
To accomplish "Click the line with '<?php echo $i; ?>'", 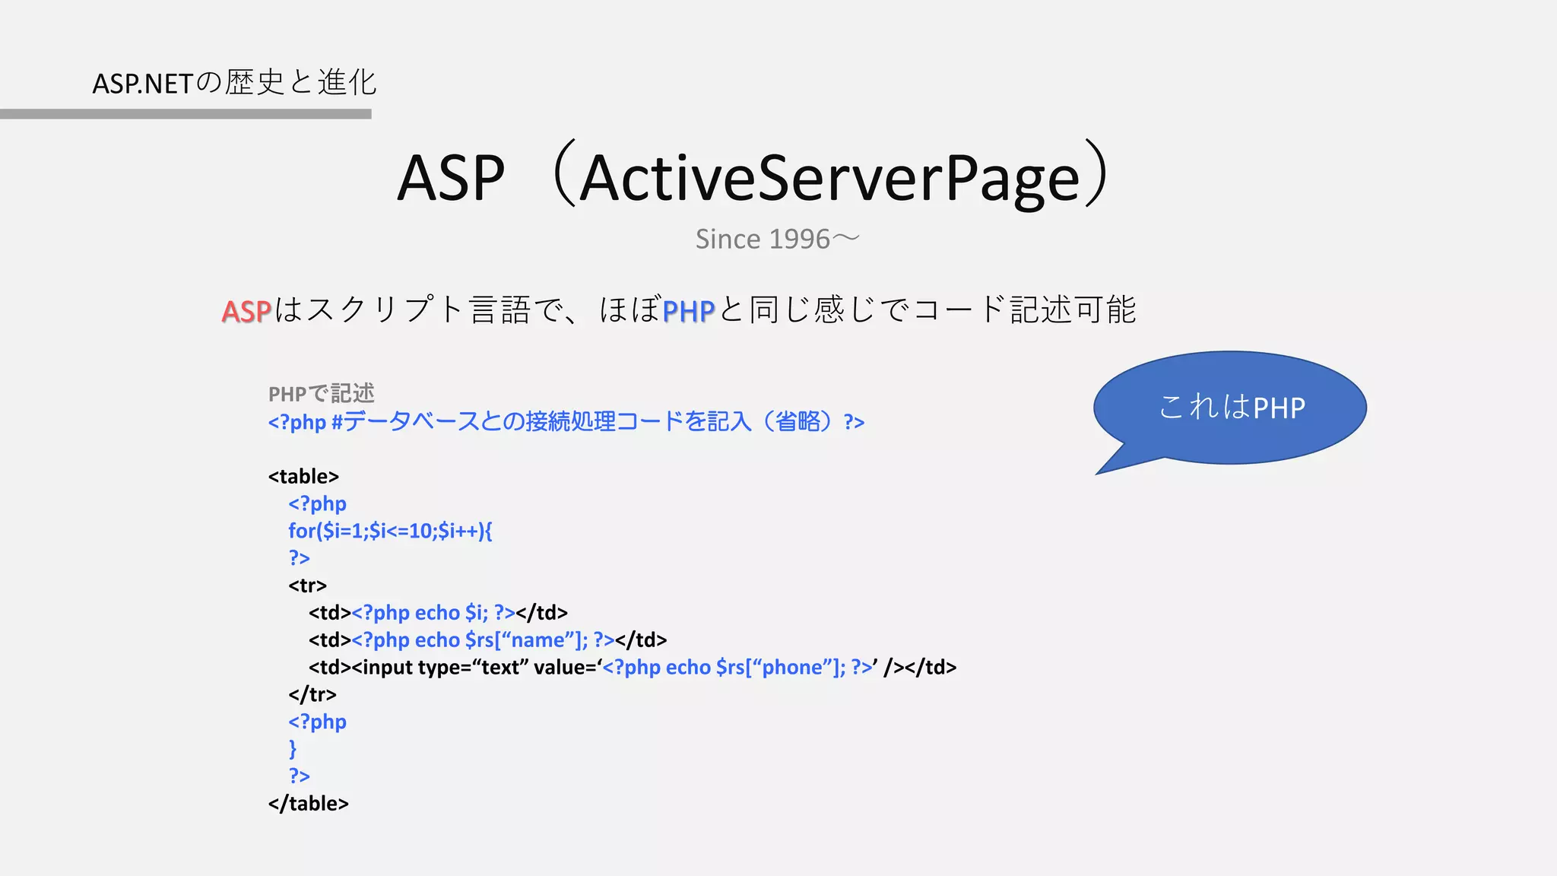I will (438, 612).
